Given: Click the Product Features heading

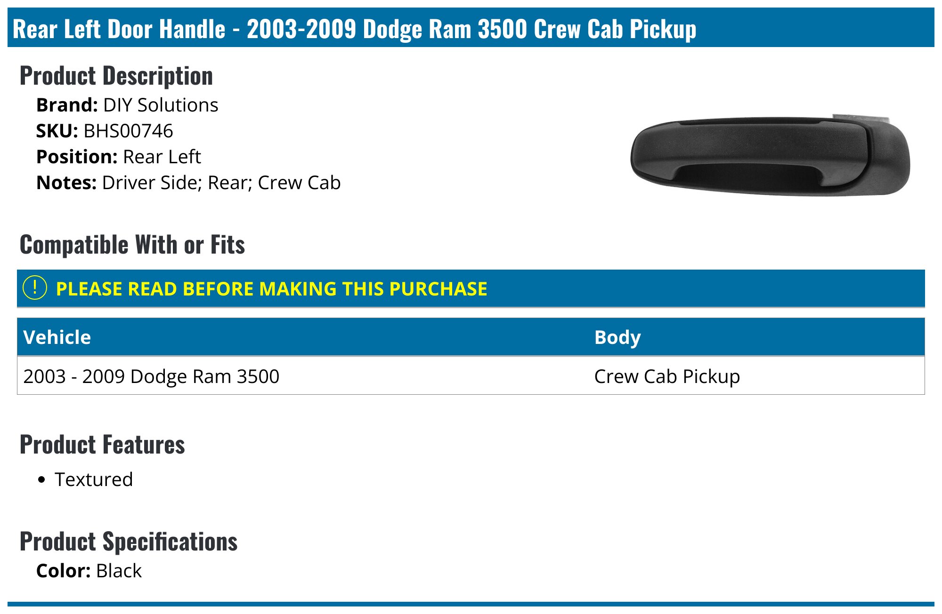Looking at the screenshot, I should (x=102, y=445).
